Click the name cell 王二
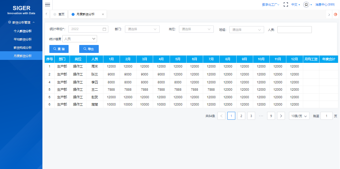The width and height of the screenshot is (340, 169). coord(95,90)
